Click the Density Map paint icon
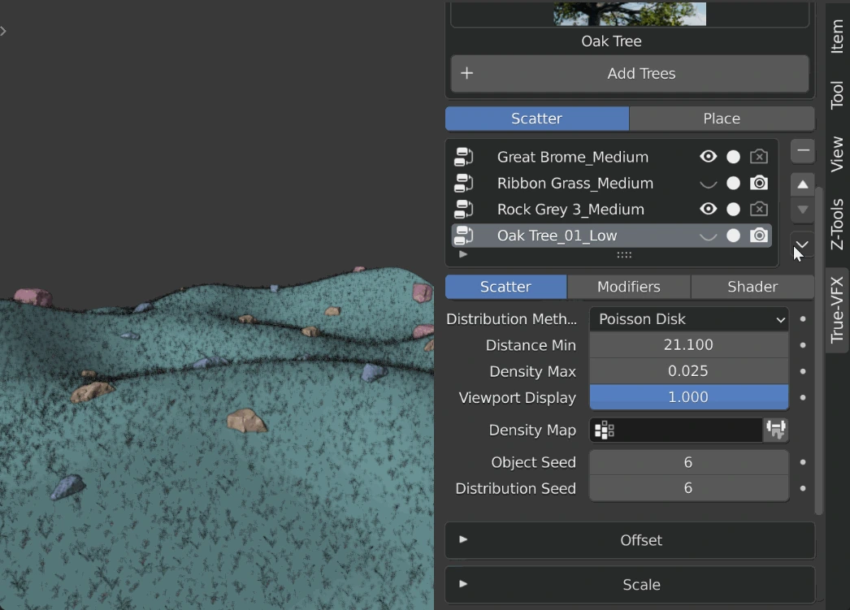 pos(775,430)
